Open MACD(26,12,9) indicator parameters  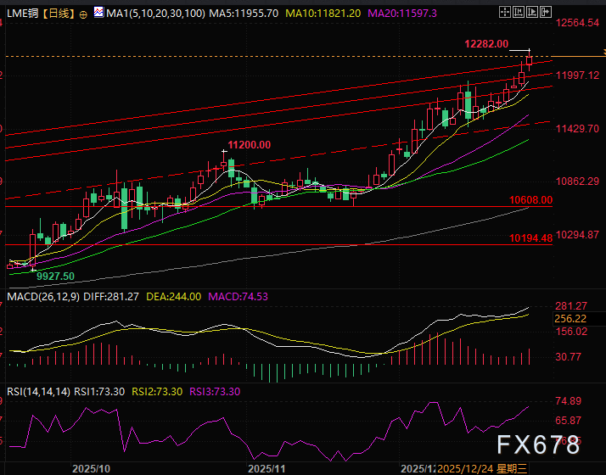pyautogui.click(x=43, y=296)
